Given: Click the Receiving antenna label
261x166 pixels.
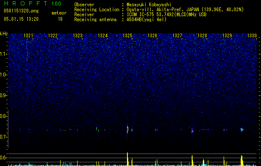Looking at the screenshot, I should pyautogui.click(x=95, y=20).
